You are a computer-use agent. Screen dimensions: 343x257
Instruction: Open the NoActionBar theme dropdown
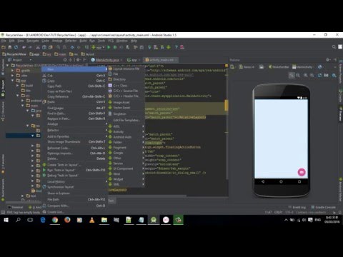coord(279,67)
